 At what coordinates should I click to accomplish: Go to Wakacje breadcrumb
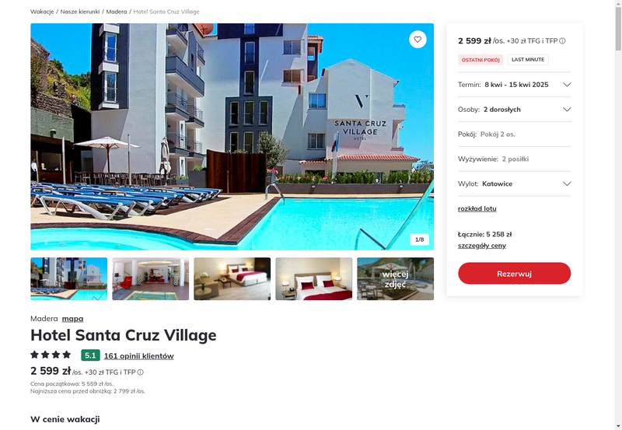pos(42,12)
